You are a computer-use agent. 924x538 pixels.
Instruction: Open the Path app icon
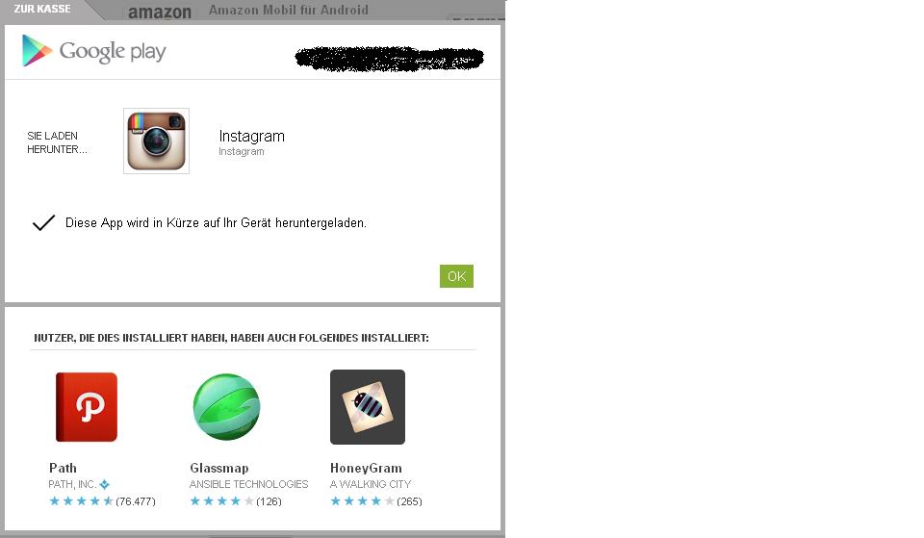[87, 407]
